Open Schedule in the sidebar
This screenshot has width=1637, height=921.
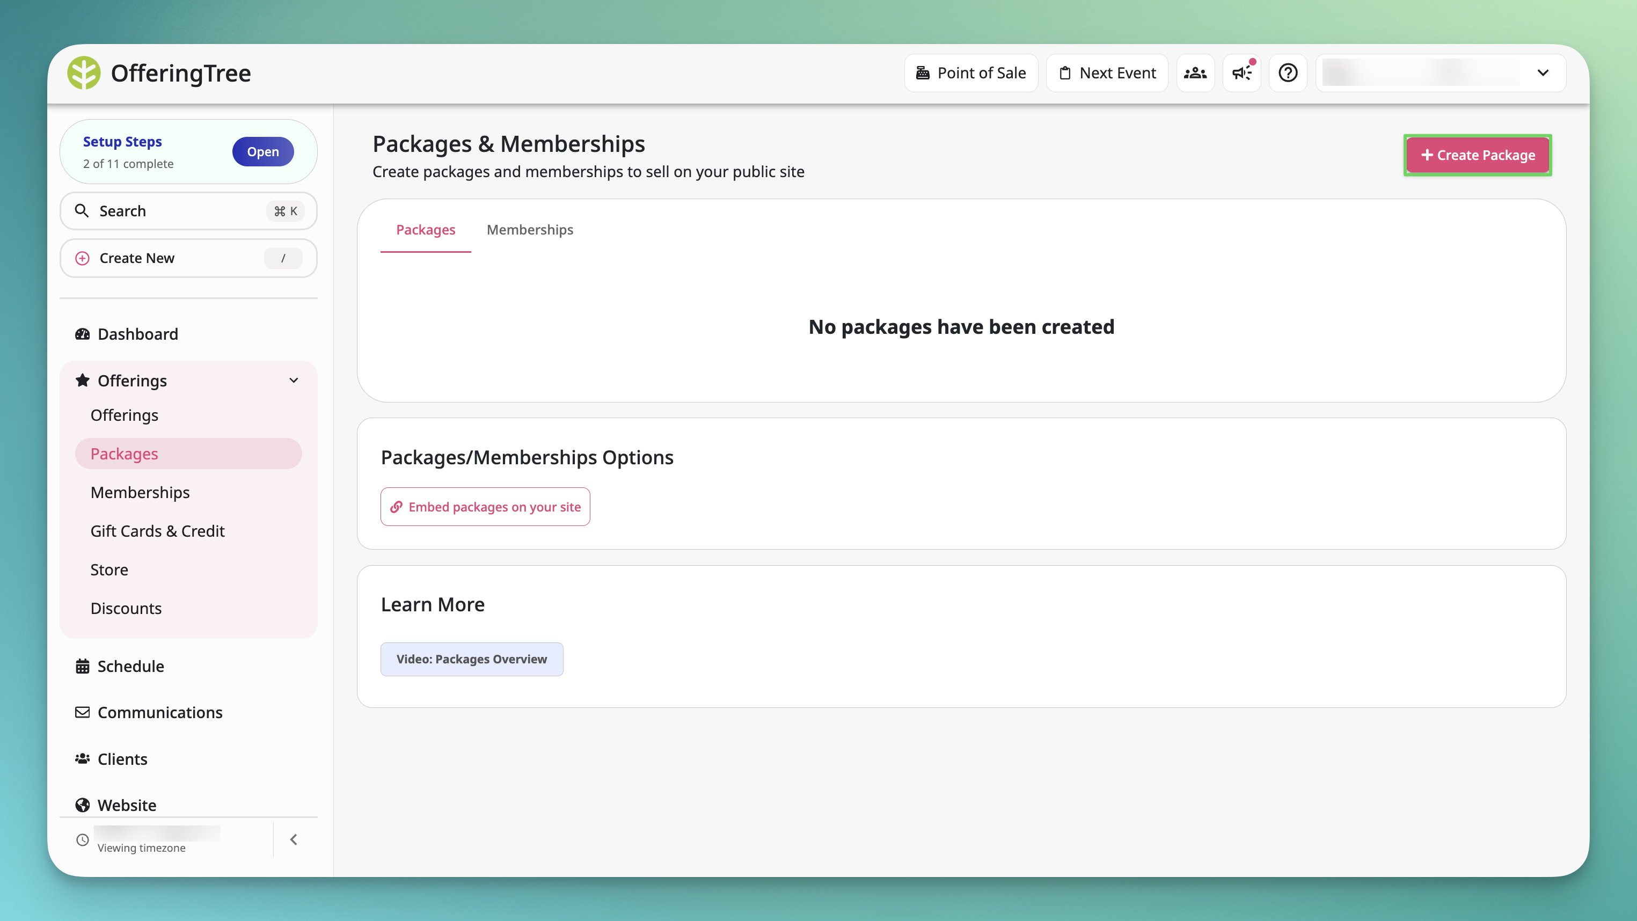tap(120, 666)
